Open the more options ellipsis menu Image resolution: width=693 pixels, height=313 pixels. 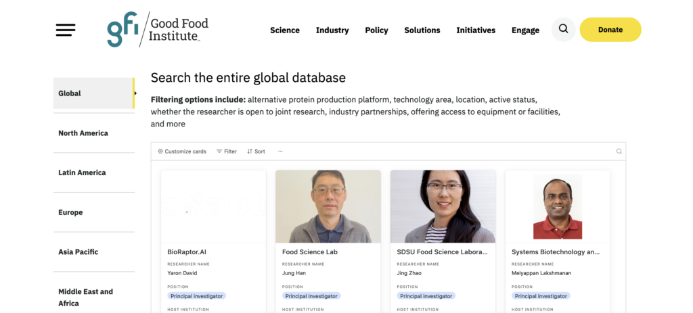(x=280, y=151)
